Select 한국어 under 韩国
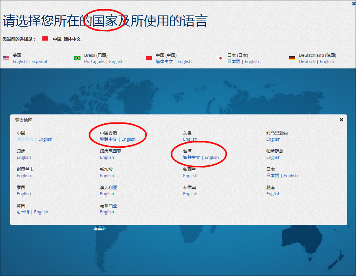The height and width of the screenshot is (276, 356). (23, 212)
